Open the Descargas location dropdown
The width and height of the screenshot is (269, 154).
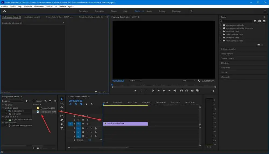12,101
